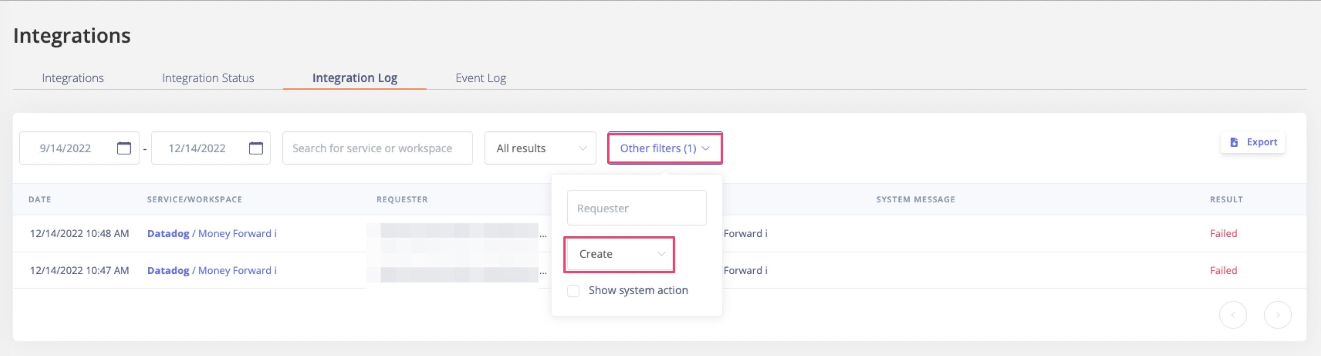Open the Event Log tab
Viewport: 1321px width, 356px height.
coord(481,78)
